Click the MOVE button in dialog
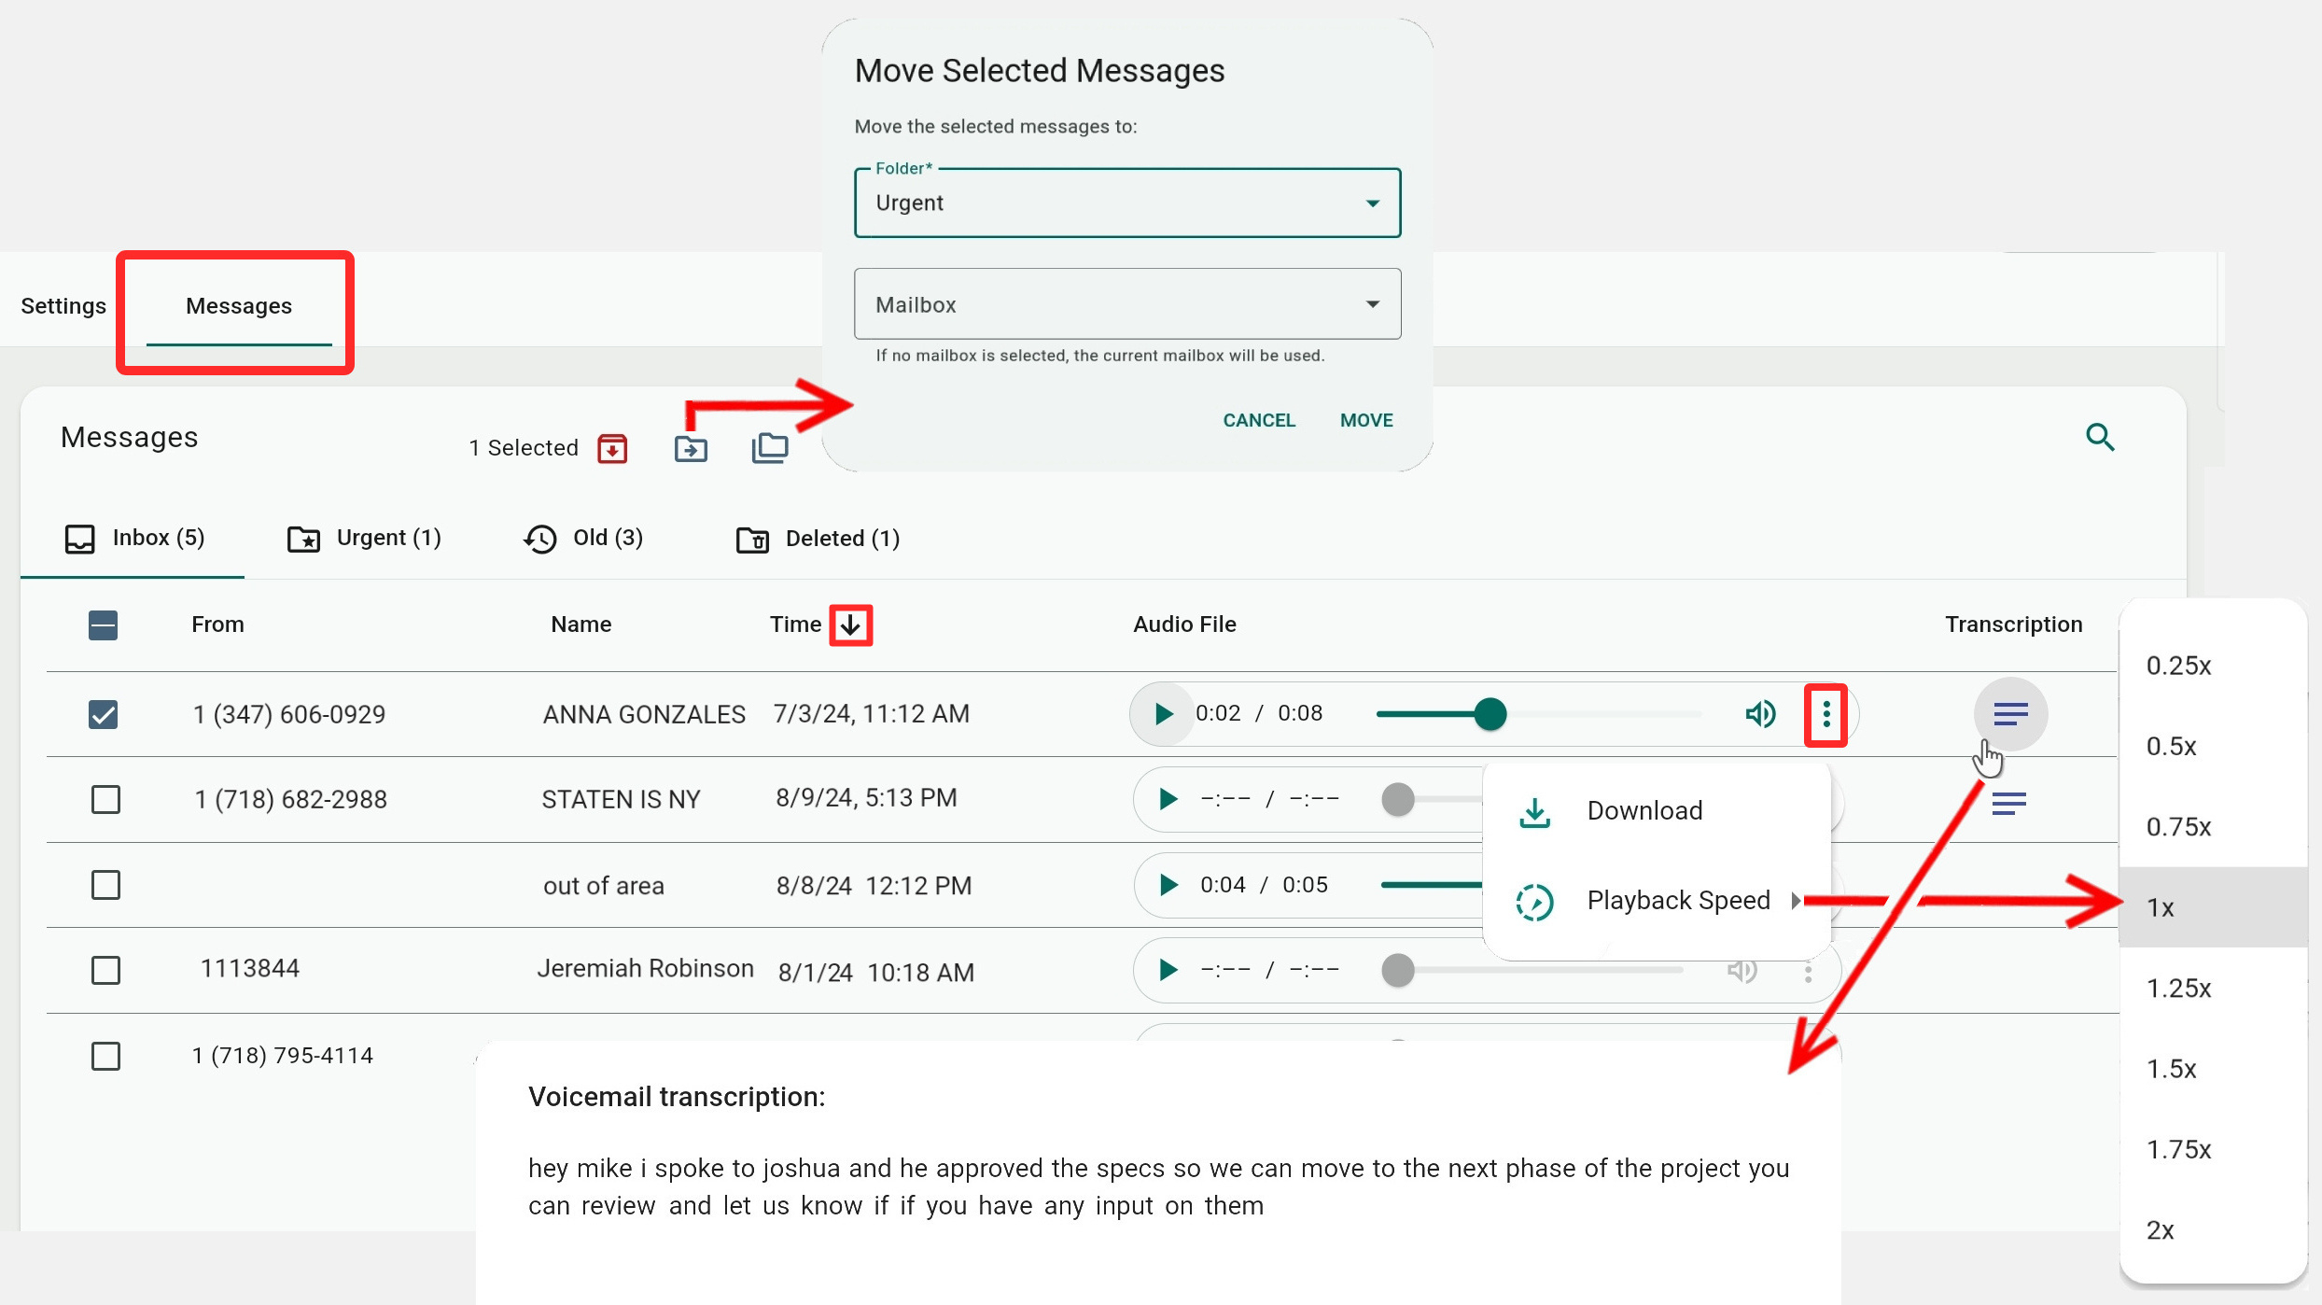This screenshot has width=2322, height=1305. [1365, 420]
